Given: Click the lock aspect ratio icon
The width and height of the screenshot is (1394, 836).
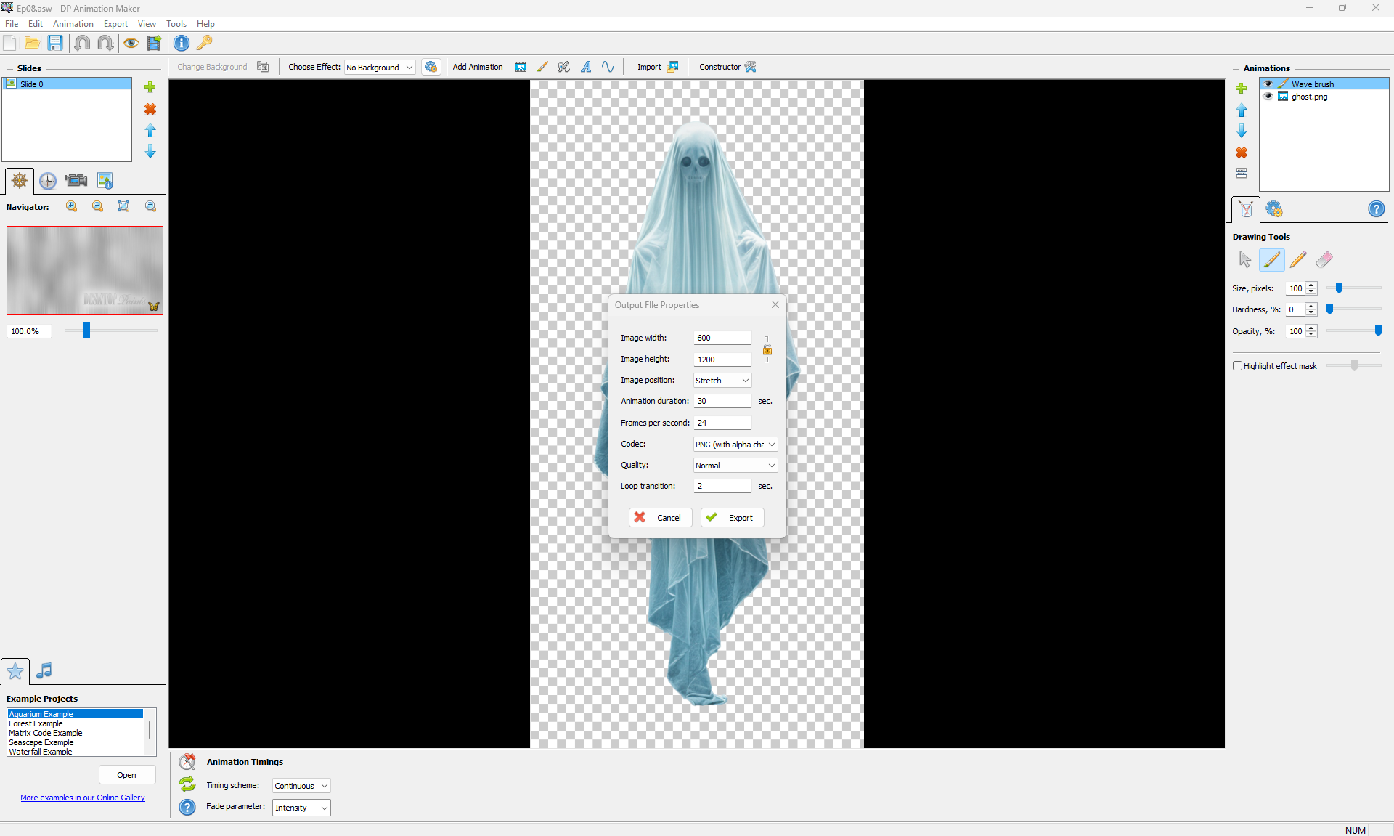Looking at the screenshot, I should (x=767, y=349).
